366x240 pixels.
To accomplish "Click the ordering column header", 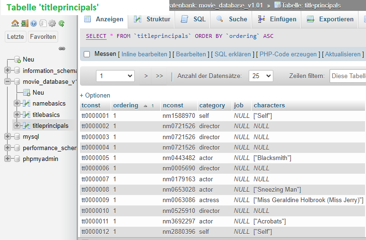I will (x=126, y=106).
